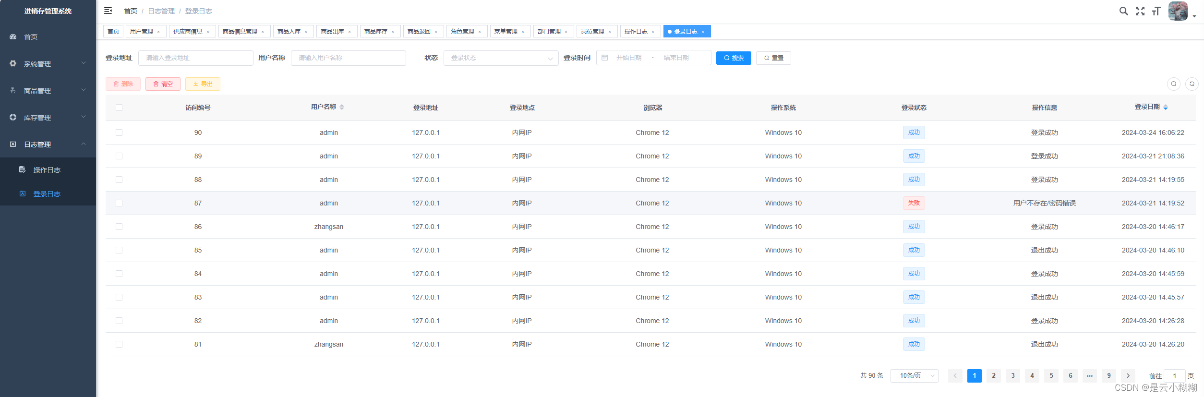Sort by 登录日期 column arrows
The height and width of the screenshot is (397, 1204).
point(1166,107)
